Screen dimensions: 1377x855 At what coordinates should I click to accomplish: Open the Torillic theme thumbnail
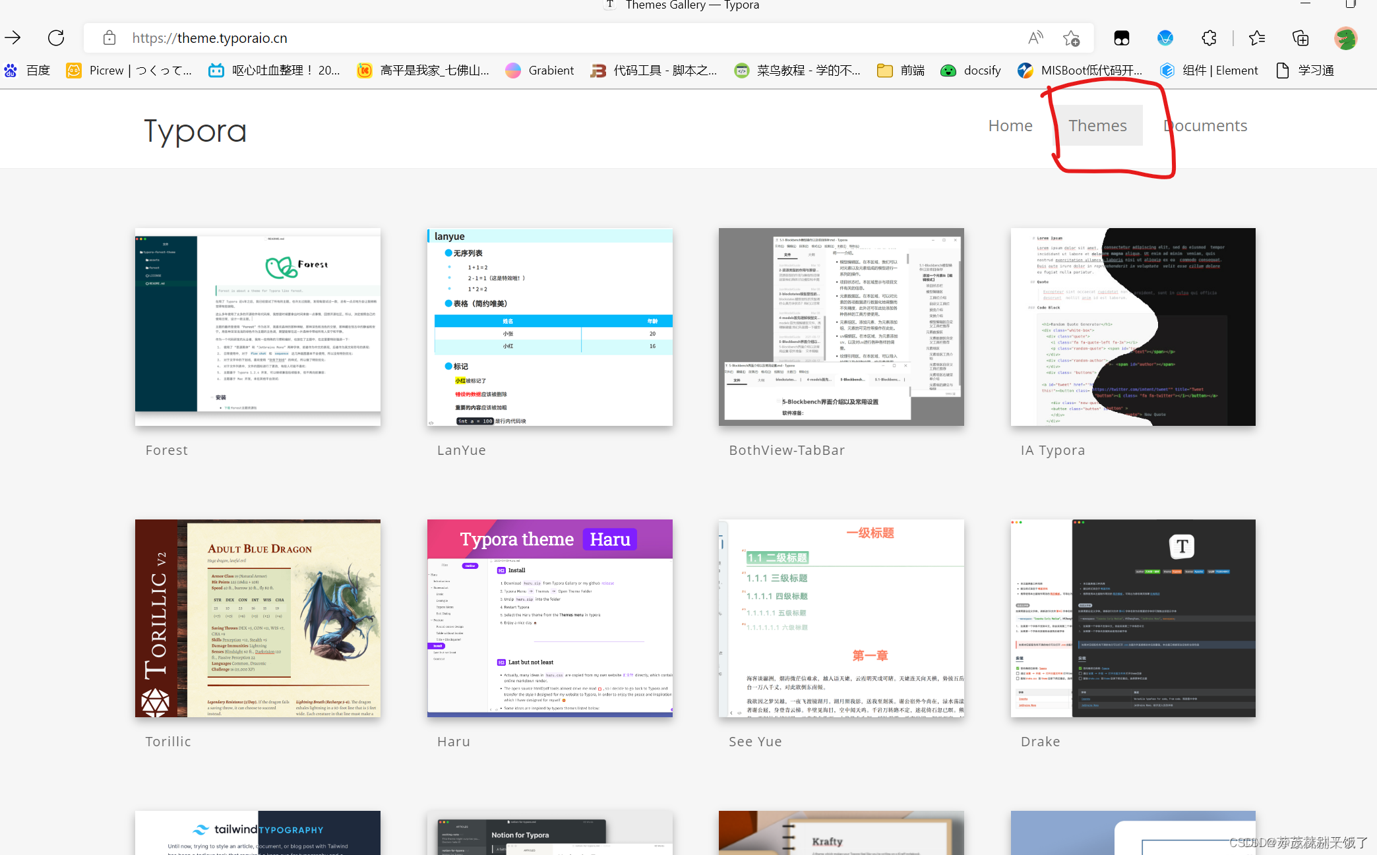pyautogui.click(x=258, y=618)
